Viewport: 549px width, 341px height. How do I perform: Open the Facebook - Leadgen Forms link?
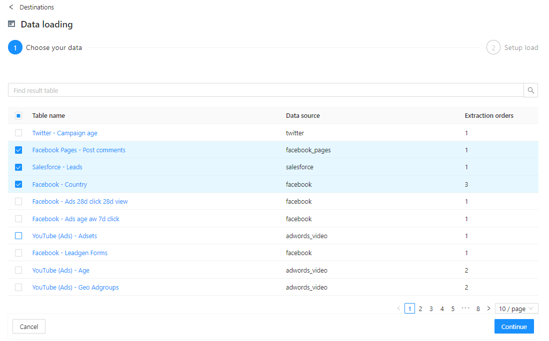69,253
